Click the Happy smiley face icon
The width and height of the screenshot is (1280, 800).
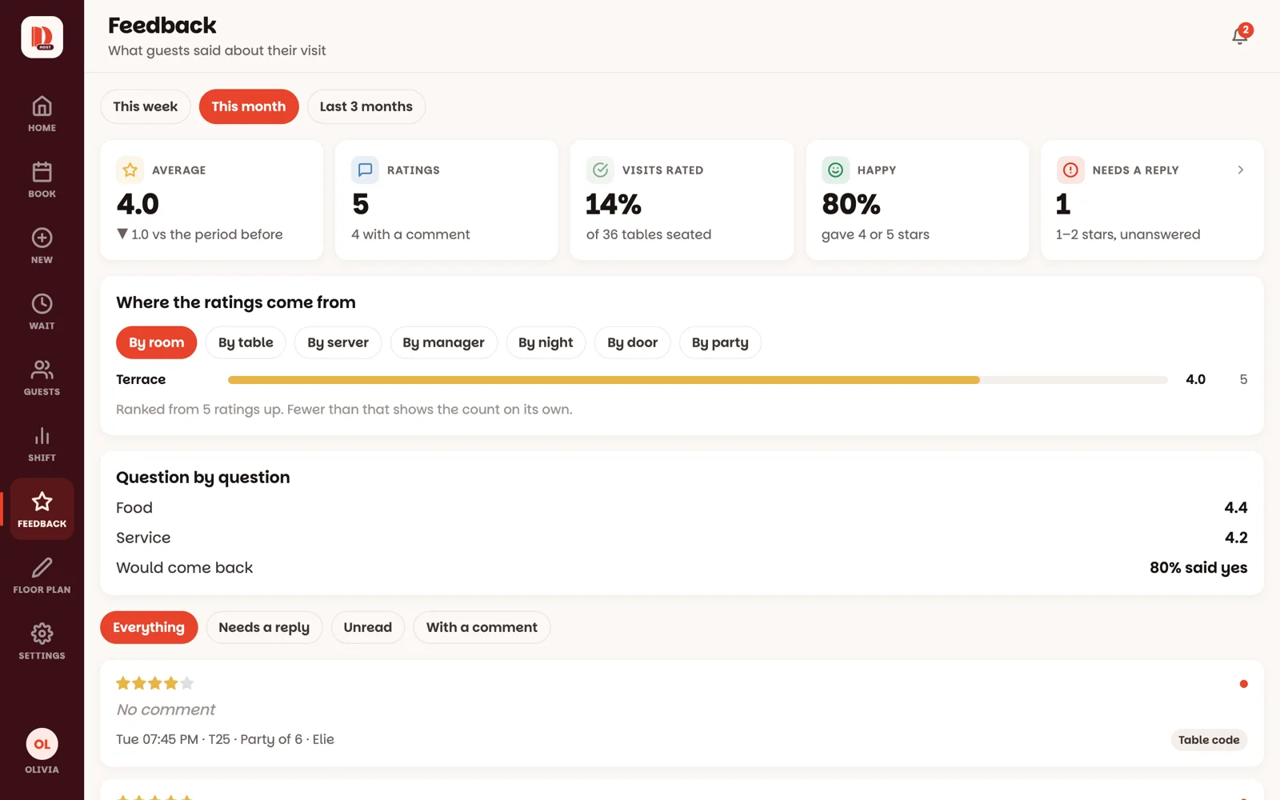835,170
